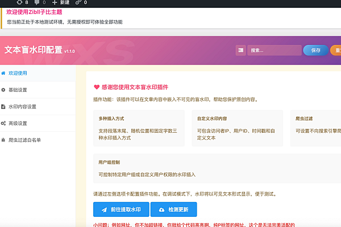Open the comments bubble icon in admin bar

click(37, 2)
